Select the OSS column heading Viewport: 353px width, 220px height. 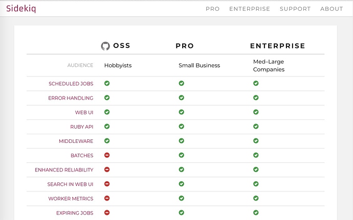122,45
